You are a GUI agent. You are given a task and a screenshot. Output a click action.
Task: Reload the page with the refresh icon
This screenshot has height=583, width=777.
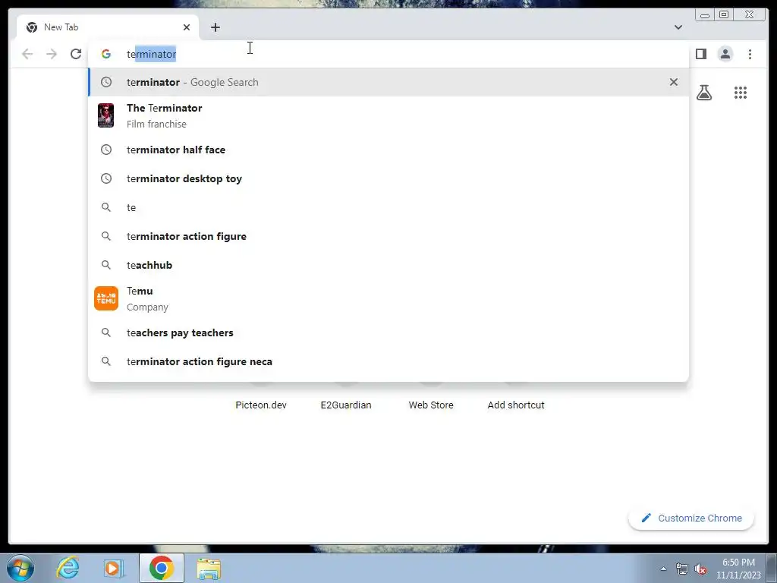click(x=75, y=54)
